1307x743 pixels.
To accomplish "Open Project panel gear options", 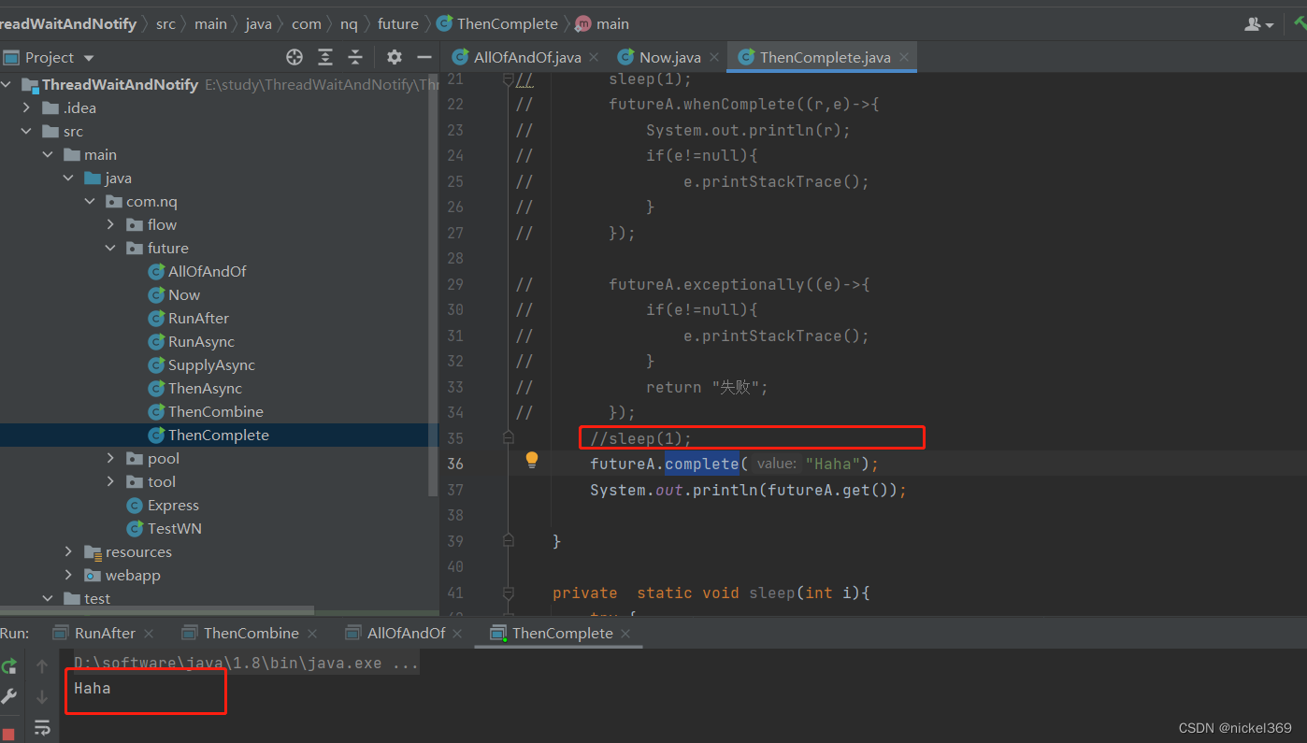I will (395, 57).
